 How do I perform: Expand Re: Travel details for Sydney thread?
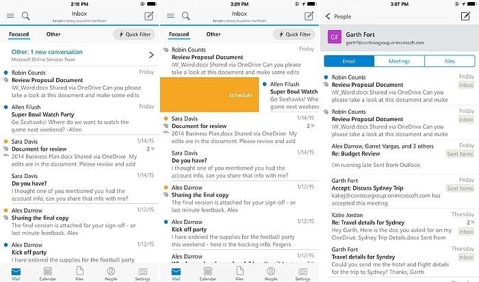pyautogui.click(x=471, y=222)
